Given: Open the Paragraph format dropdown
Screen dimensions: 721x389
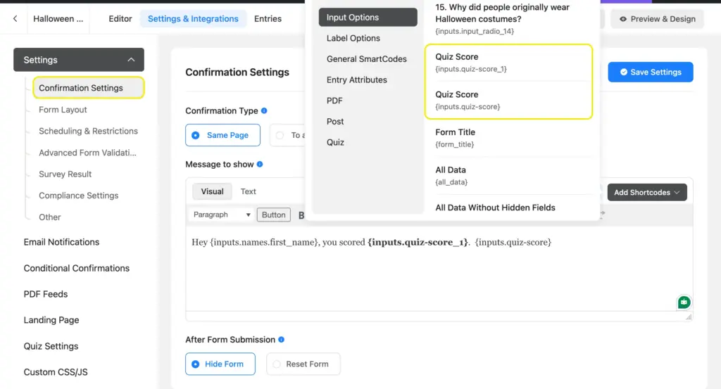Looking at the screenshot, I should pyautogui.click(x=221, y=215).
